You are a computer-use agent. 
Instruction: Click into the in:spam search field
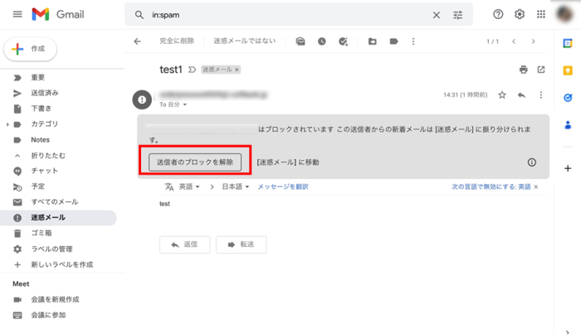tap(282, 15)
